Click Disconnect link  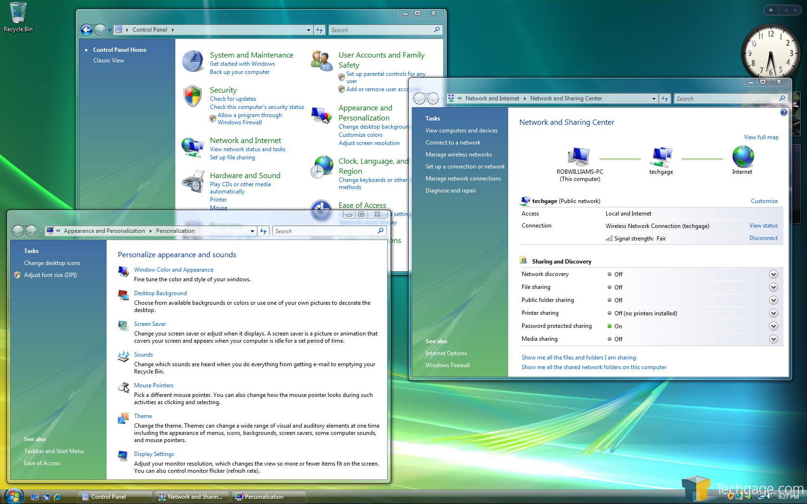[x=763, y=238]
